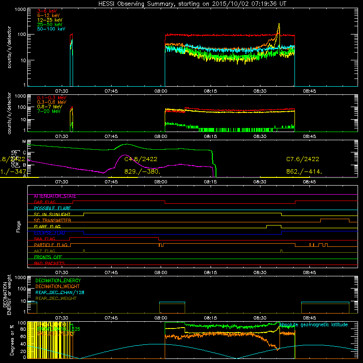Click the GAP_FLAG label
Image resolution: width=363 pixels, height=363 pixels.
pyautogui.click(x=44, y=202)
